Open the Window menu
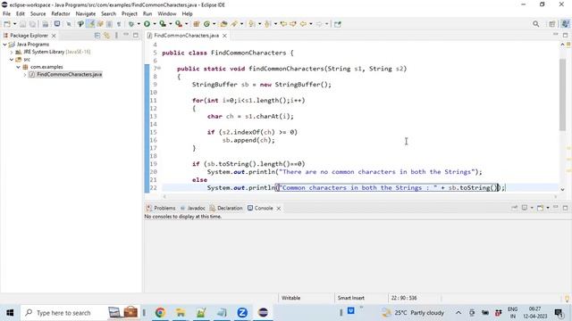 (x=167, y=14)
